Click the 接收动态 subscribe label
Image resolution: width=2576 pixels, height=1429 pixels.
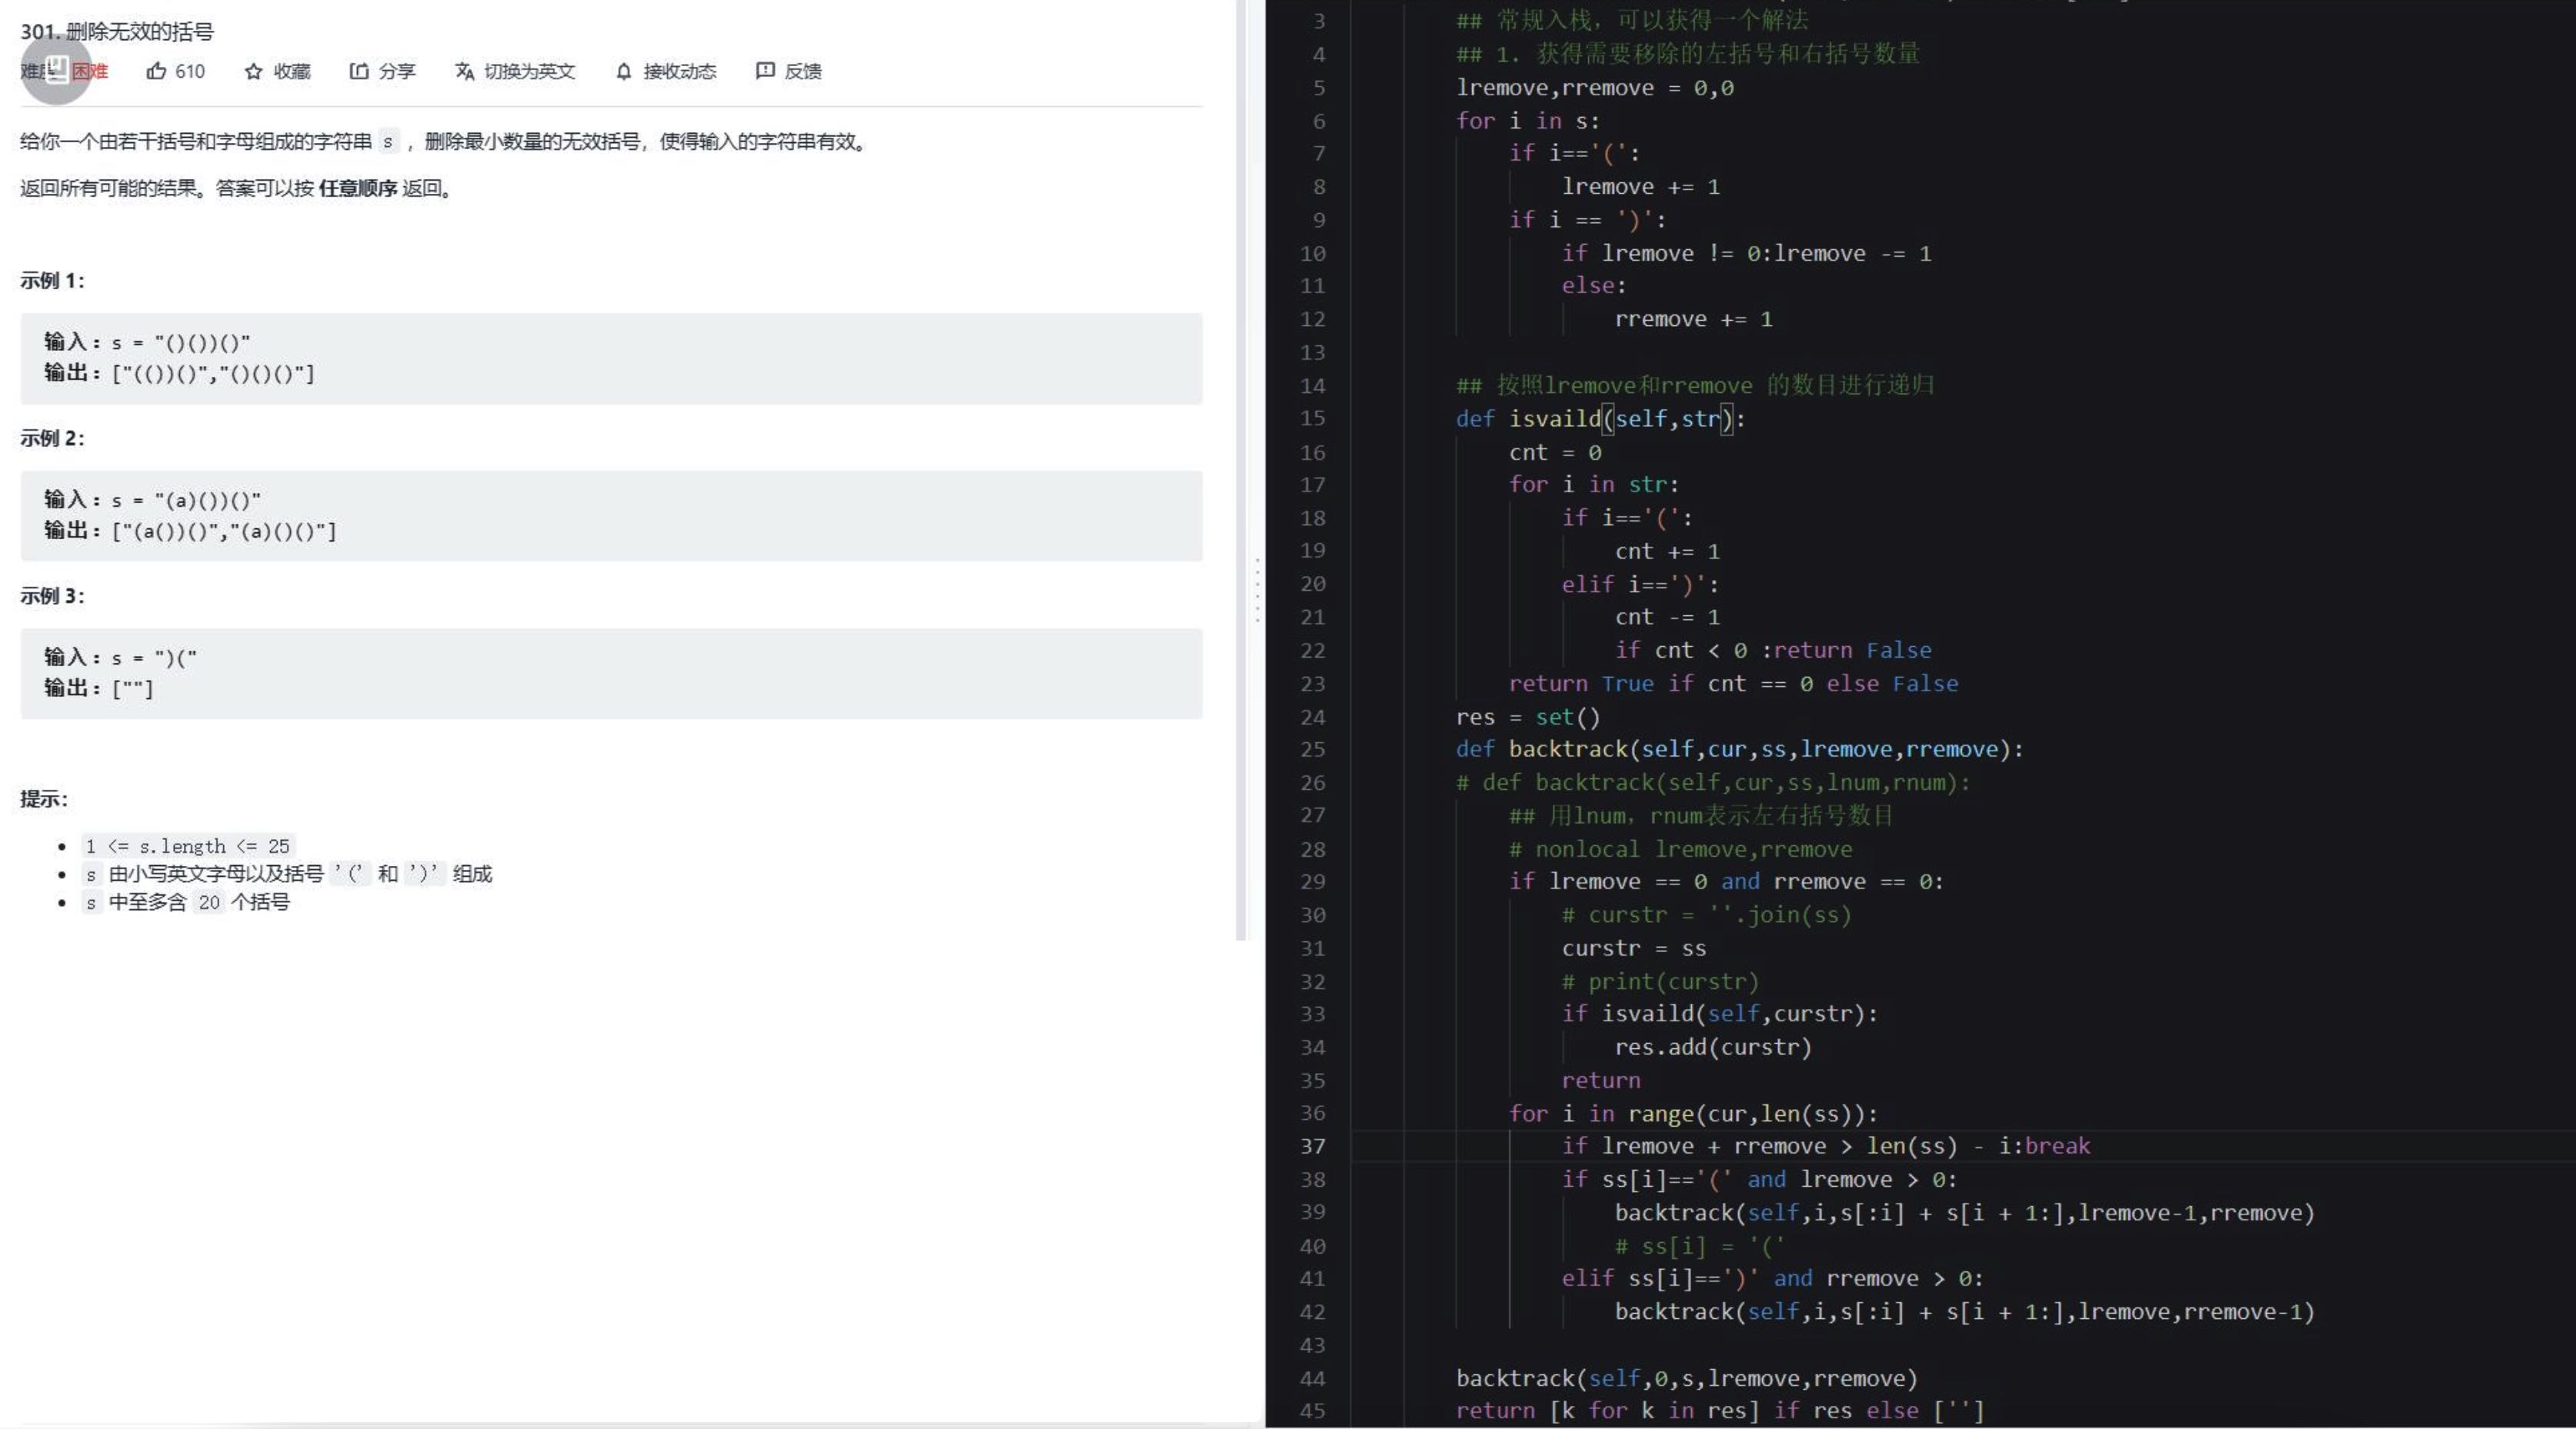pyautogui.click(x=680, y=71)
